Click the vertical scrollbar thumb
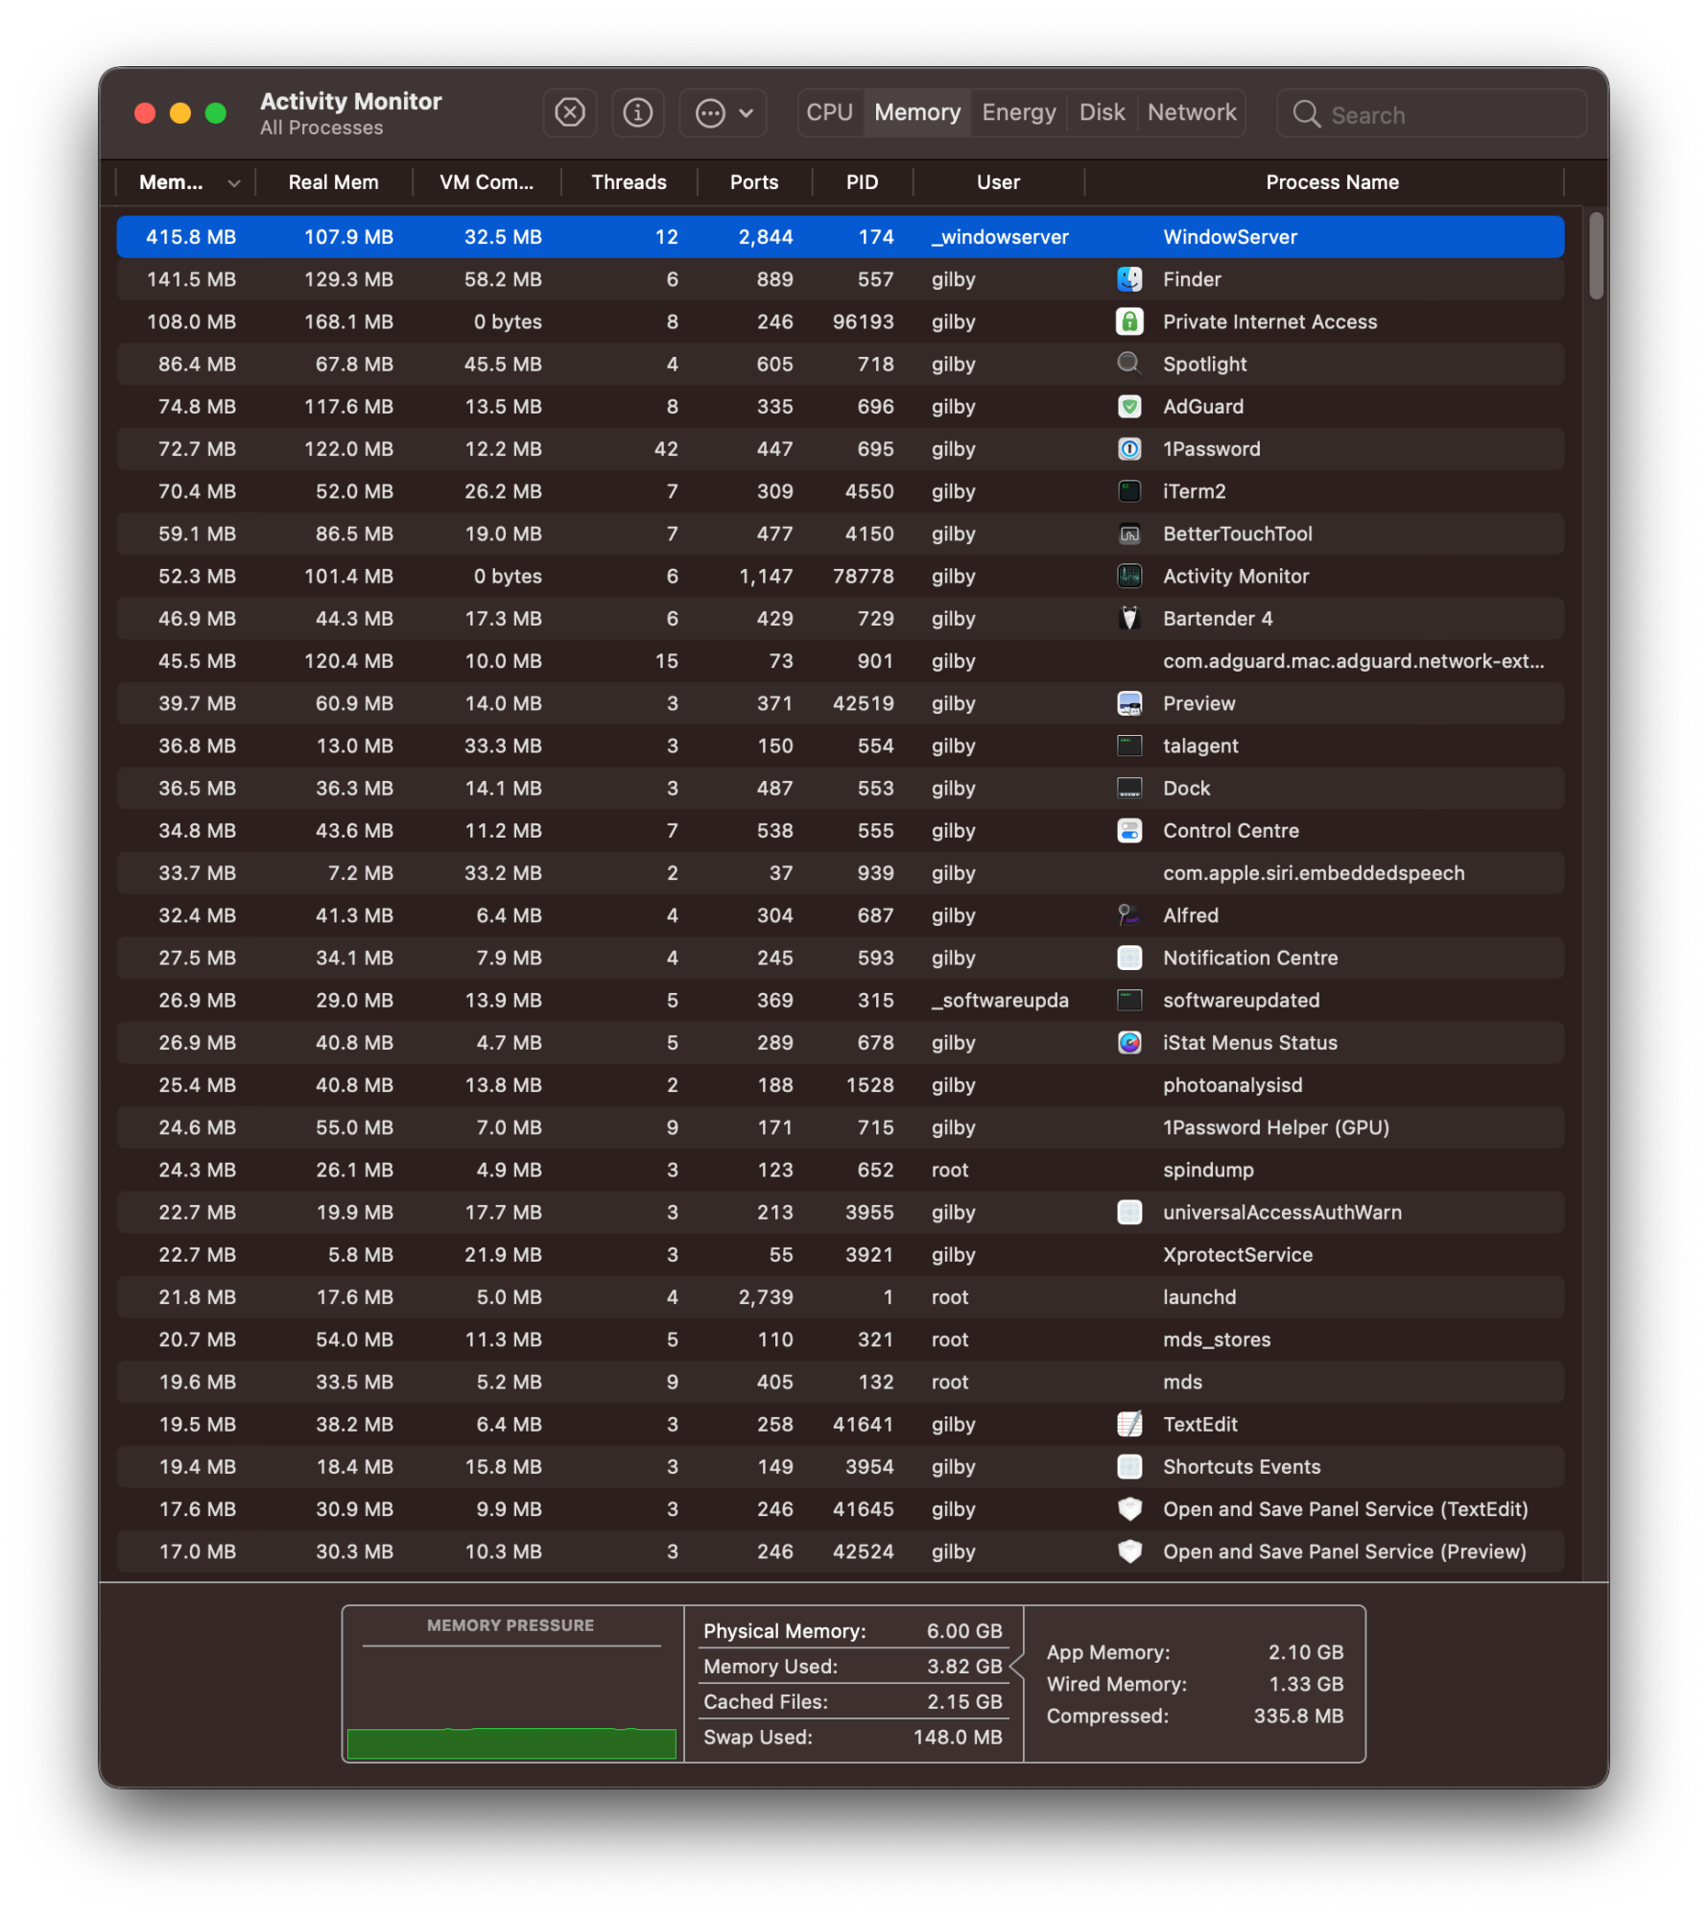The image size is (1708, 1919). (x=1596, y=255)
